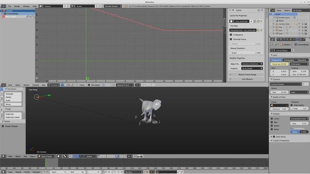Open the Millimeters lens unit dropdown
This screenshot has height=174, width=310.
click(299, 64)
